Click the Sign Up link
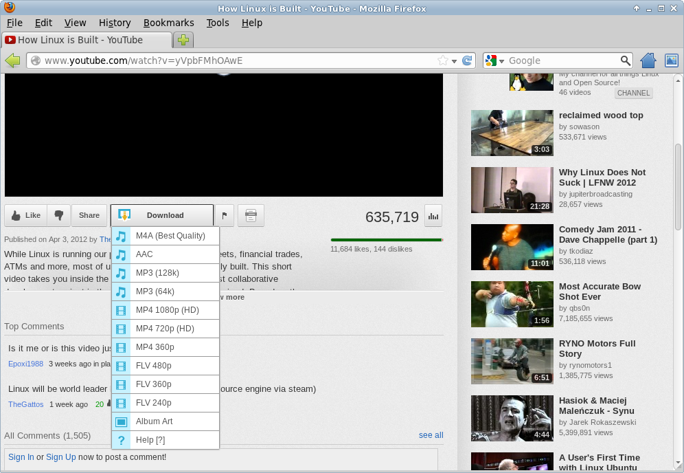The height and width of the screenshot is (473, 684). tap(61, 456)
